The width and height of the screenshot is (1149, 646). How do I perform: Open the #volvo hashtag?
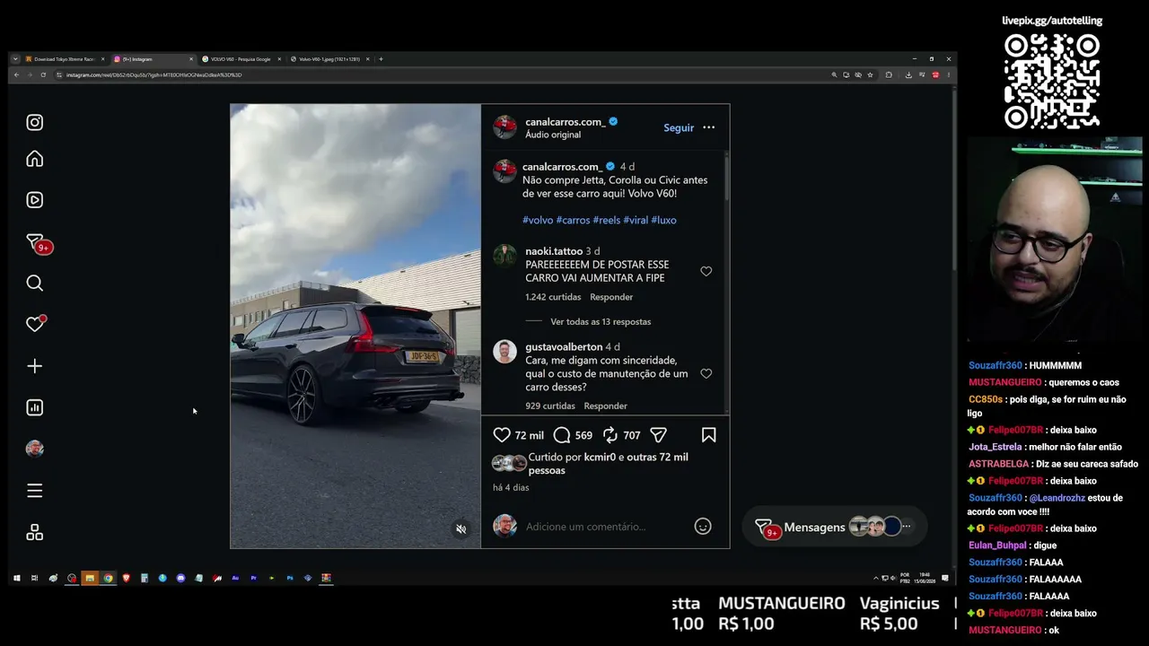538,220
